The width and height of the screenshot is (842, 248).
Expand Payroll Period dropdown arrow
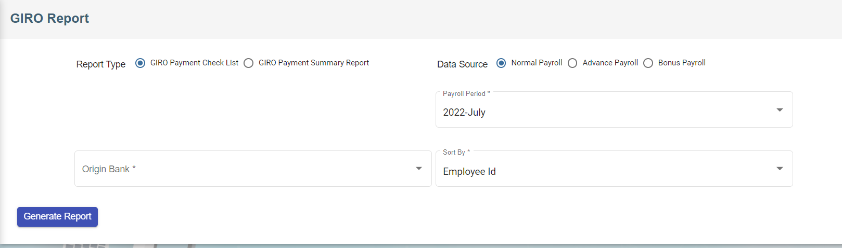[x=780, y=110]
